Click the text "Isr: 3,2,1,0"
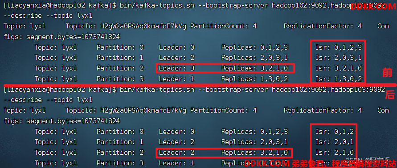Viewport: 397px width, 168px height. click(x=339, y=68)
